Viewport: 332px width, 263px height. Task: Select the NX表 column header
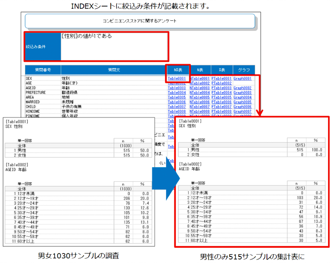[x=178, y=70]
